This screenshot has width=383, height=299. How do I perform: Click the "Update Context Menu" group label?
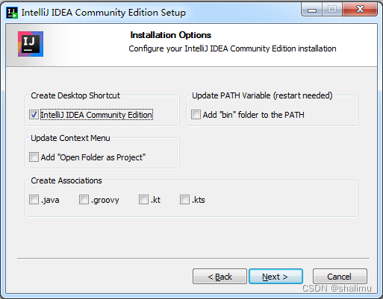(x=70, y=138)
